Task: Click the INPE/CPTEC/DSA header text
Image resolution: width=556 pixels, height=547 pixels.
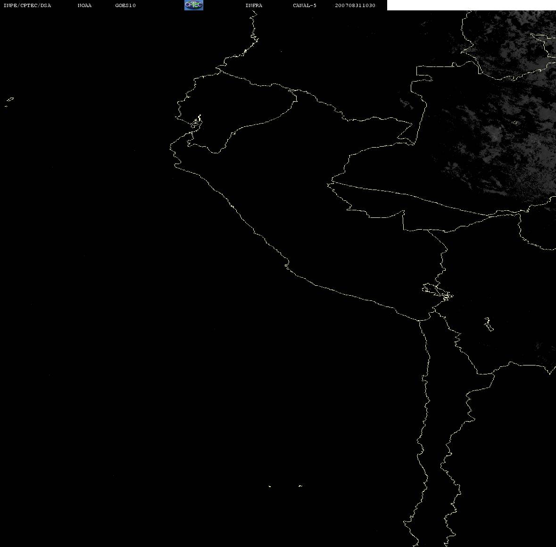Action: pos(27,5)
